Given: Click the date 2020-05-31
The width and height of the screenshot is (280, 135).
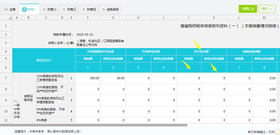Looking at the screenshot, I should coord(85,35).
